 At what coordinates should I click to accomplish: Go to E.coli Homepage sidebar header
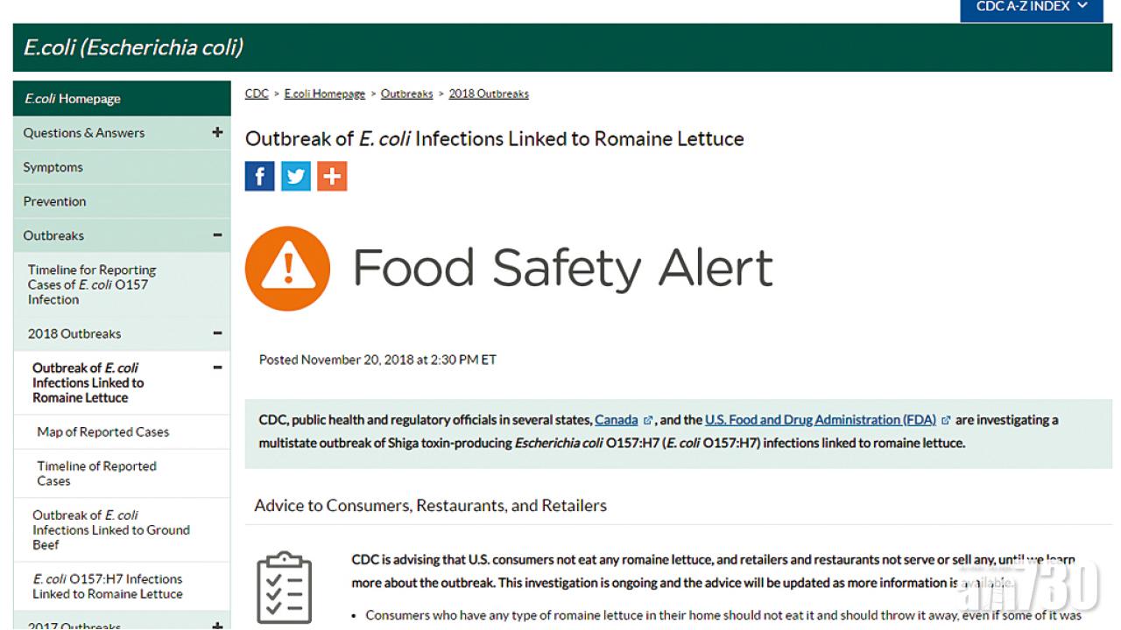pyautogui.click(x=73, y=99)
